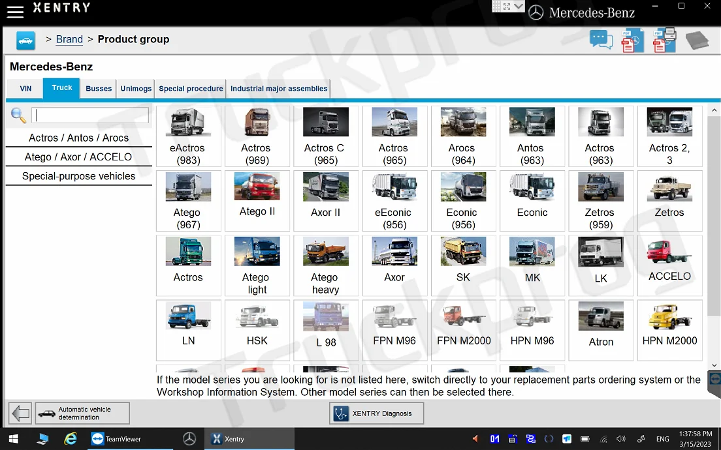
Task: Select the Atego II tile
Action: 257,201
